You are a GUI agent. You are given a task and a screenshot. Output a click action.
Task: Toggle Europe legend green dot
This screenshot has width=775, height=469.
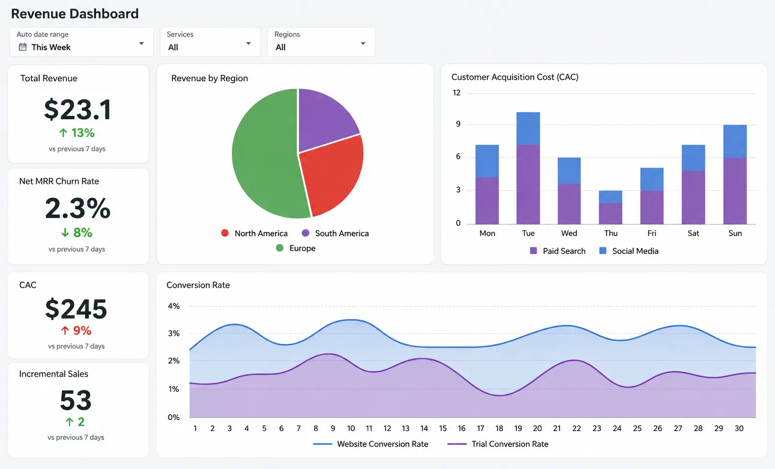tap(279, 248)
